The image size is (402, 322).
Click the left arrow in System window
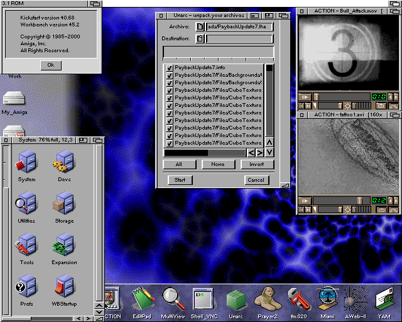tap(79, 319)
